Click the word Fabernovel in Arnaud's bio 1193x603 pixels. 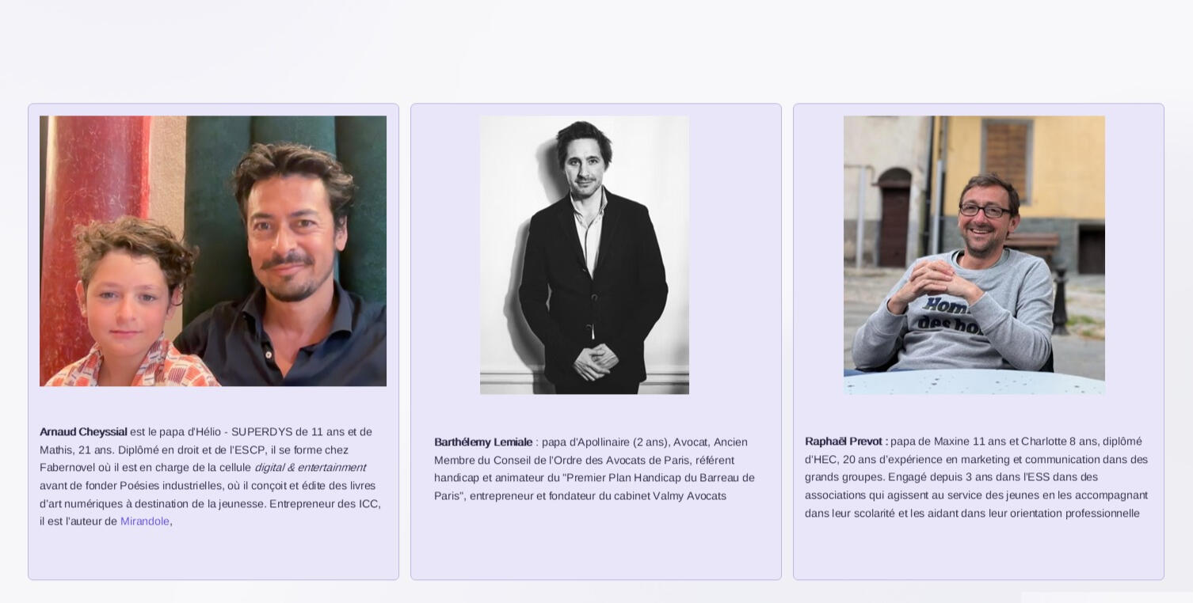coord(73,468)
